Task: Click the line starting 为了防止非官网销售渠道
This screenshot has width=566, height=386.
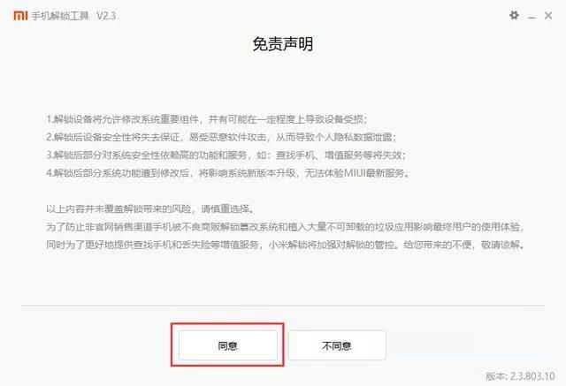Action: coord(285,227)
